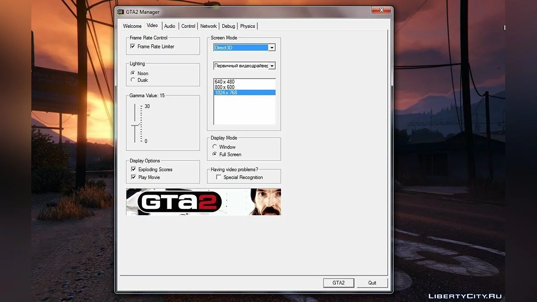Image resolution: width=537 pixels, height=302 pixels.
Task: Click the GTA2 logo banner image
Action: point(203,202)
